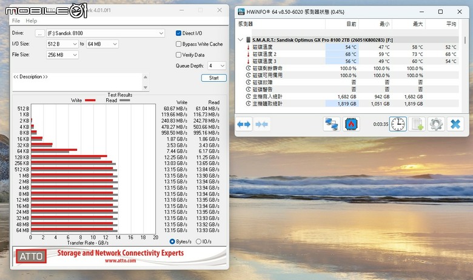Open Drive dropdown showing Sandisk 8100

click(x=106, y=33)
